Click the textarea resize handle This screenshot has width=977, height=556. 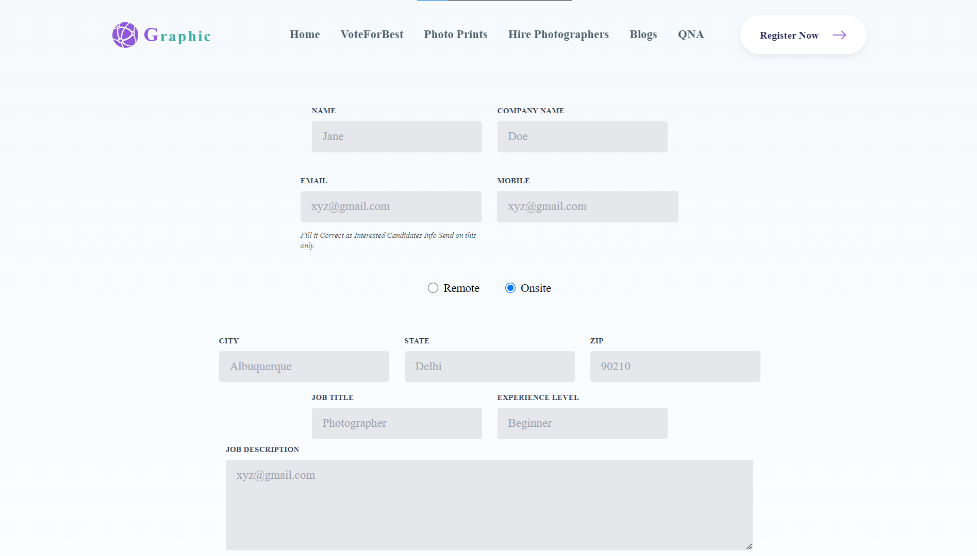749,546
